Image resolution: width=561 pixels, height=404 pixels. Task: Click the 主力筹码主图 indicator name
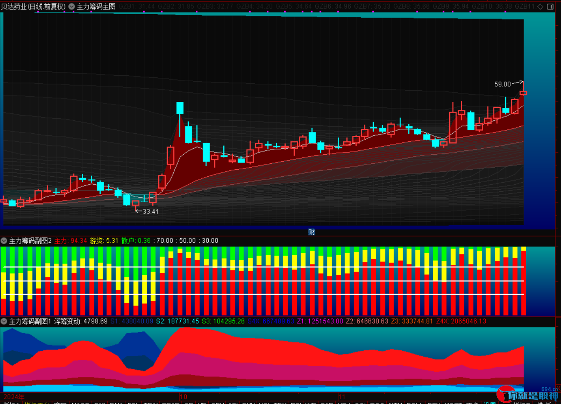coord(96,6)
